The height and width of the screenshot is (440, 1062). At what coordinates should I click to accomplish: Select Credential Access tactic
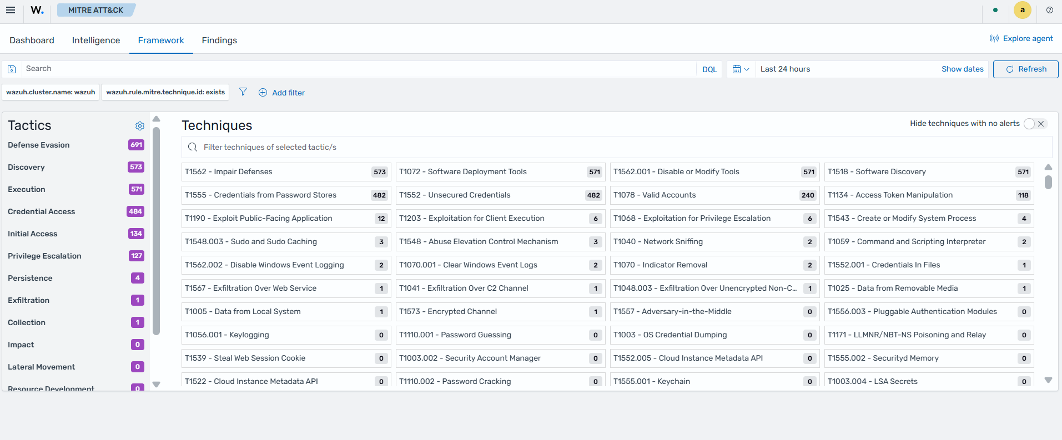(x=76, y=211)
